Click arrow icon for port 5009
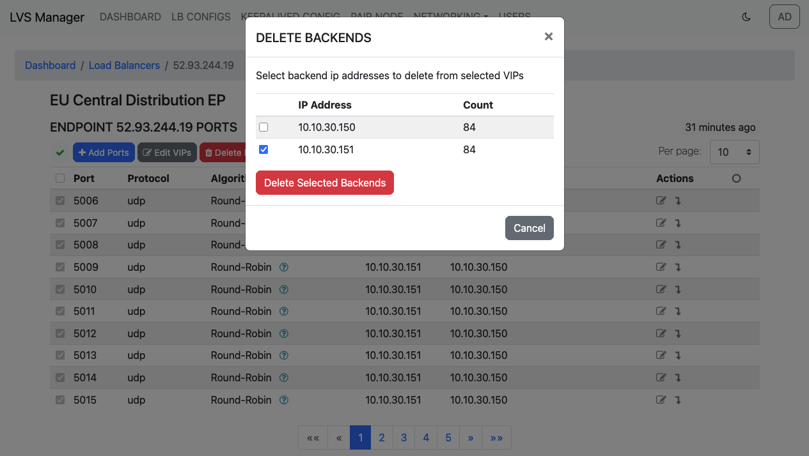The height and width of the screenshot is (456, 809). (x=678, y=268)
